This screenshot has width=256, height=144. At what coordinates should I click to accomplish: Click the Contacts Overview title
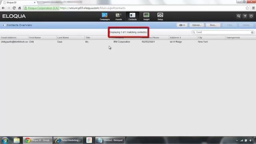(x=19, y=25)
